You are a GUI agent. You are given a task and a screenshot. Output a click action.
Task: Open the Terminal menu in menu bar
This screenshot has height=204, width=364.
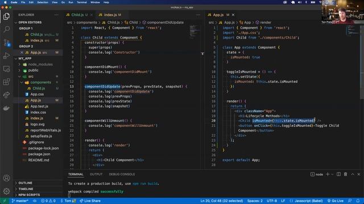pyautogui.click(x=82, y=2)
